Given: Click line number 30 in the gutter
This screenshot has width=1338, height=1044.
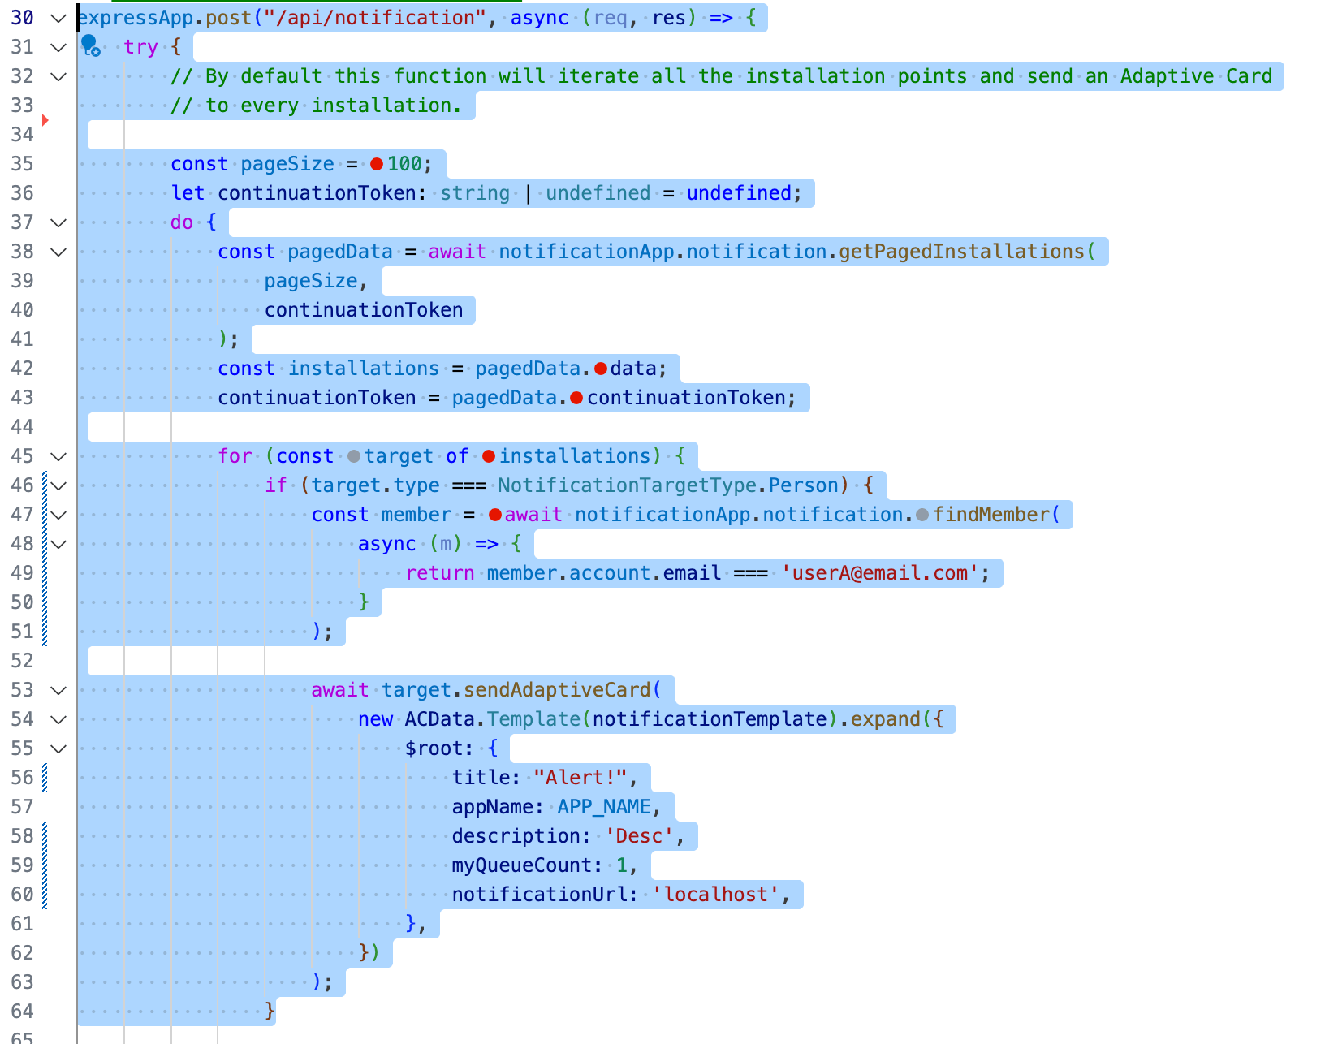Looking at the screenshot, I should (23, 18).
